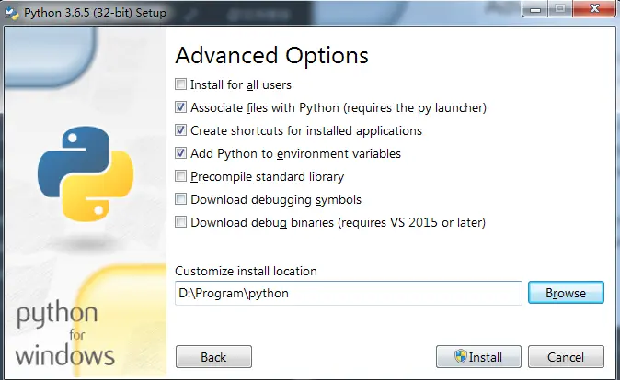Viewport: 620px width, 380px height.
Task: Enable Precompile standard library checkbox
Action: pyautogui.click(x=180, y=176)
